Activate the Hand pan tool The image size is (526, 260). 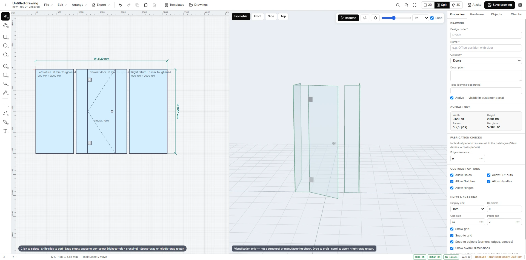point(5,25)
